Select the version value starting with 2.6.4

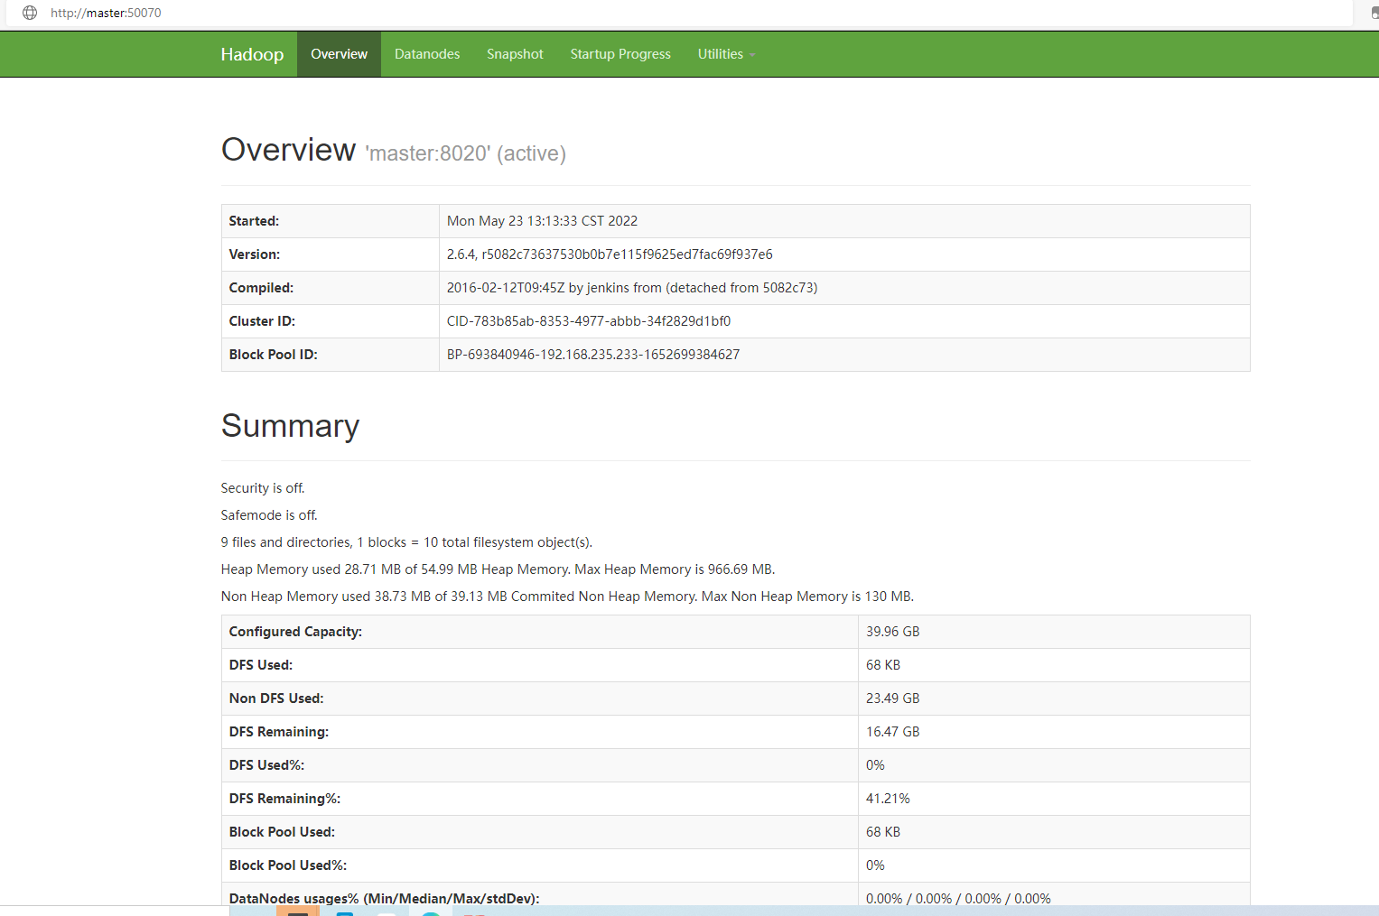point(610,254)
